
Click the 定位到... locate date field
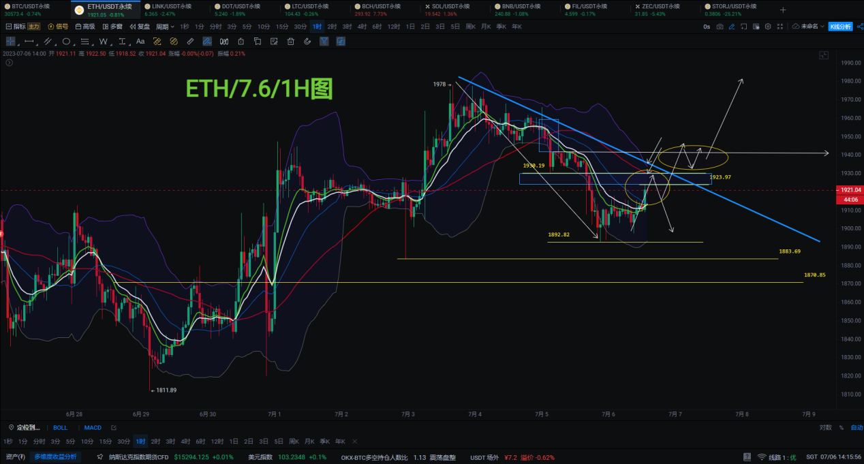[x=24, y=428]
